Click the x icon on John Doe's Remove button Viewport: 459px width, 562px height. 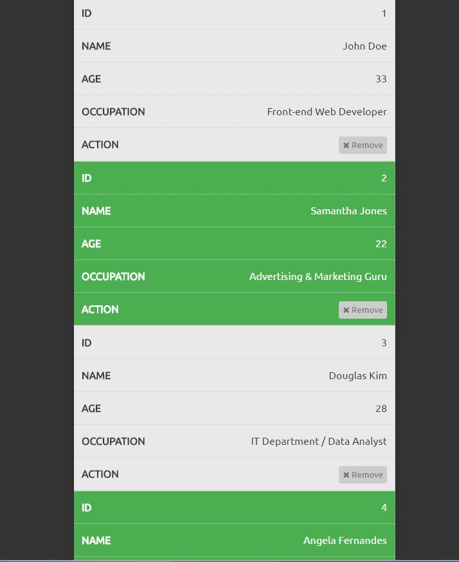(x=346, y=145)
